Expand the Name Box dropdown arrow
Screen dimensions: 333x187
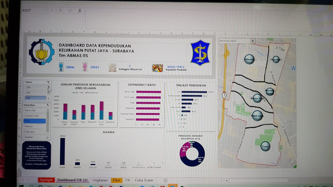(46, 11)
